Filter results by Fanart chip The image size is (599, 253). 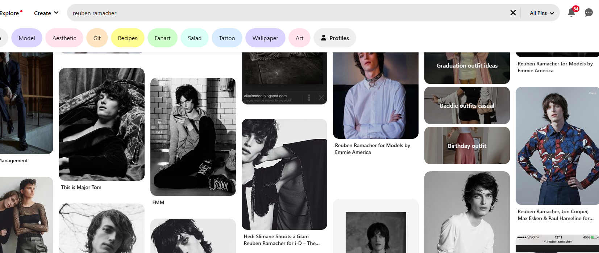[162, 38]
